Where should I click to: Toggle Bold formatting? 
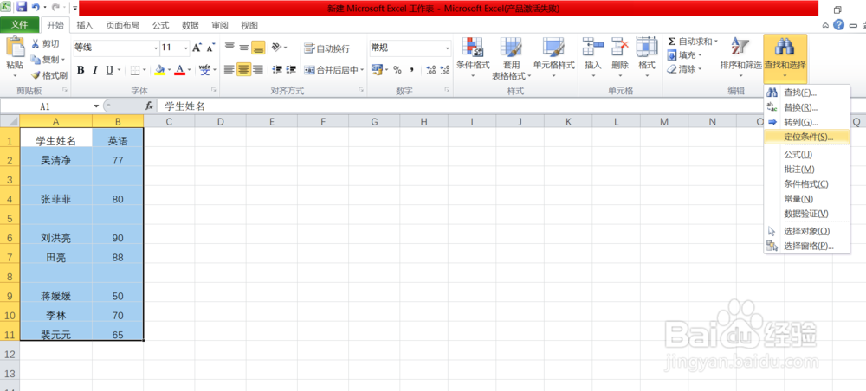click(81, 70)
